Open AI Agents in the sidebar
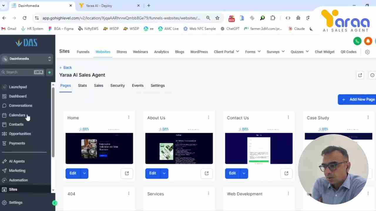The height and width of the screenshot is (211, 376). coord(17,161)
